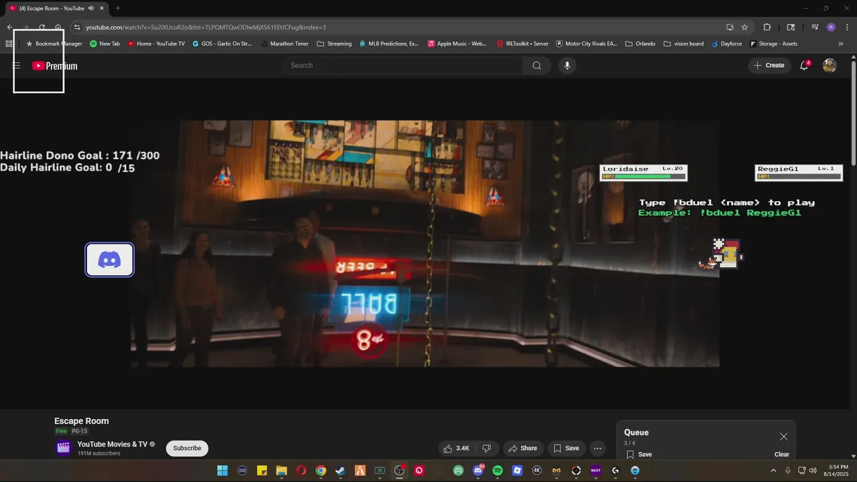Click the browser address bar URL
The image size is (857, 482).
[206, 27]
